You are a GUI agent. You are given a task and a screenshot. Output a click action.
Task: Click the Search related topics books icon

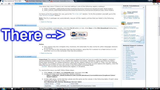coord(124,23)
